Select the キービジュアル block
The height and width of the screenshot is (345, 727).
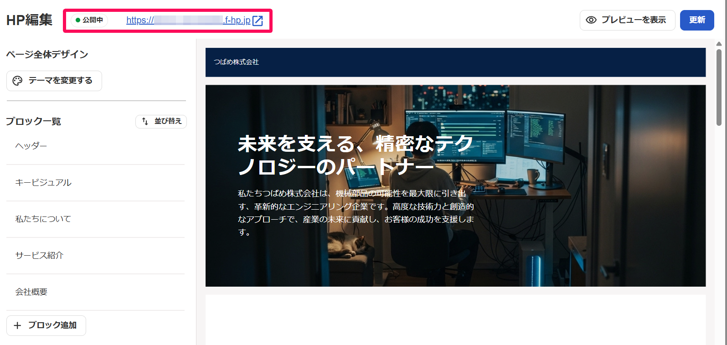click(x=96, y=183)
